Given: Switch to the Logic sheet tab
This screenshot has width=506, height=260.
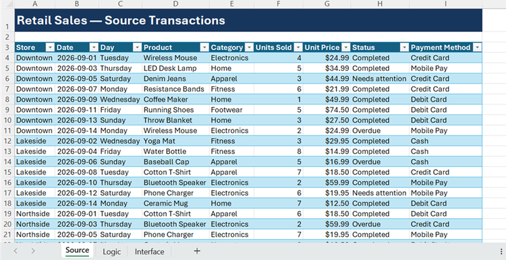Looking at the screenshot, I should click(111, 252).
